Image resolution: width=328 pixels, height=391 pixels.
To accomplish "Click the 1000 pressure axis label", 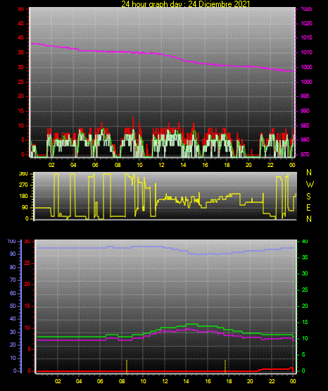I will click(x=306, y=82).
